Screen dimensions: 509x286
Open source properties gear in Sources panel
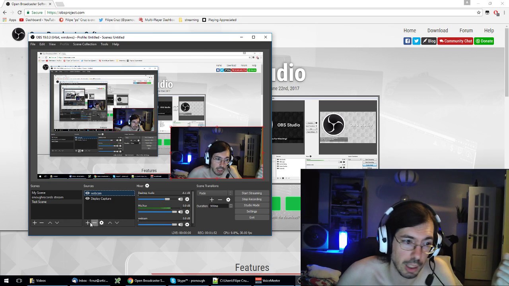(101, 223)
